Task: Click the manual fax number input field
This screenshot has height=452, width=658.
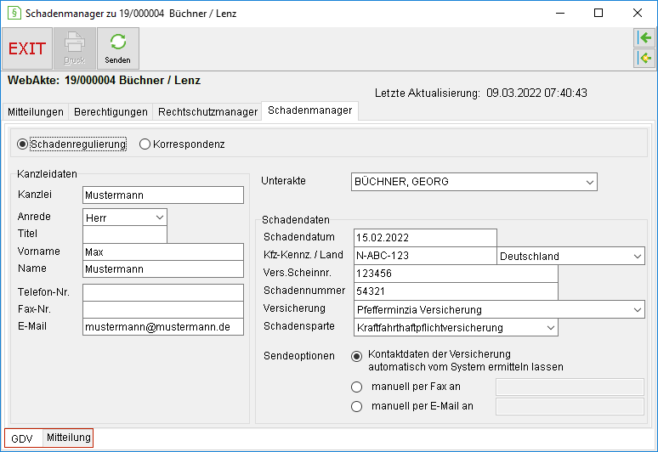Action: coord(570,387)
